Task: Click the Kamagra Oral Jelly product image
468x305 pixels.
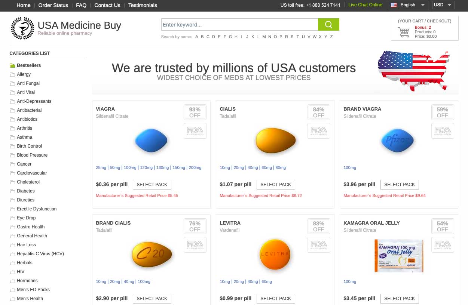Action: [x=399, y=256]
